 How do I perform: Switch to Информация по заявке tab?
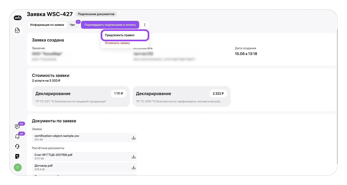click(x=47, y=25)
